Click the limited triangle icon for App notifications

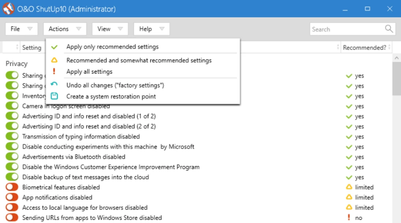[349, 197]
